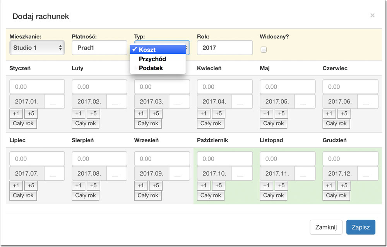Click +1 button under Styczeń
This screenshot has width=387, height=247.
16,114
